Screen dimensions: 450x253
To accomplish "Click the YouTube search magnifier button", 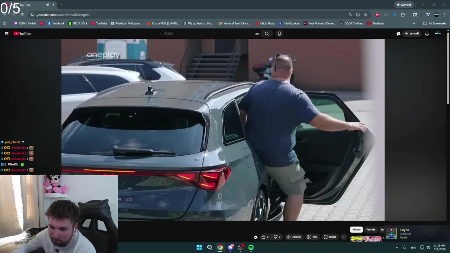I will click(267, 34).
